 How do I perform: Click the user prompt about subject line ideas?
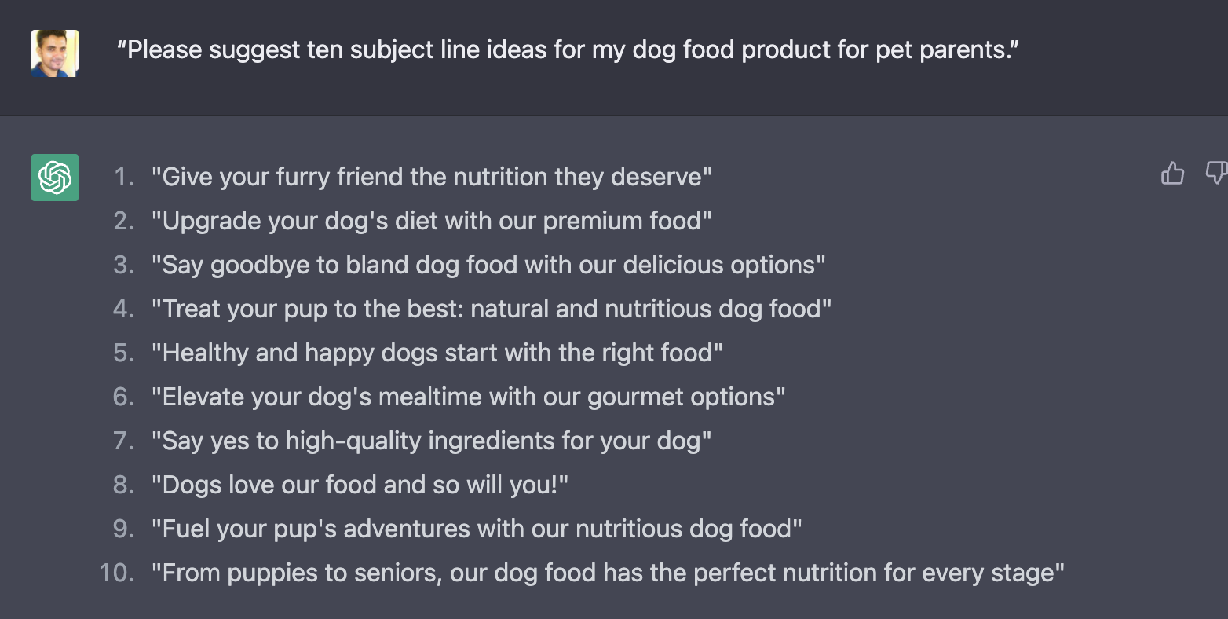pos(568,50)
